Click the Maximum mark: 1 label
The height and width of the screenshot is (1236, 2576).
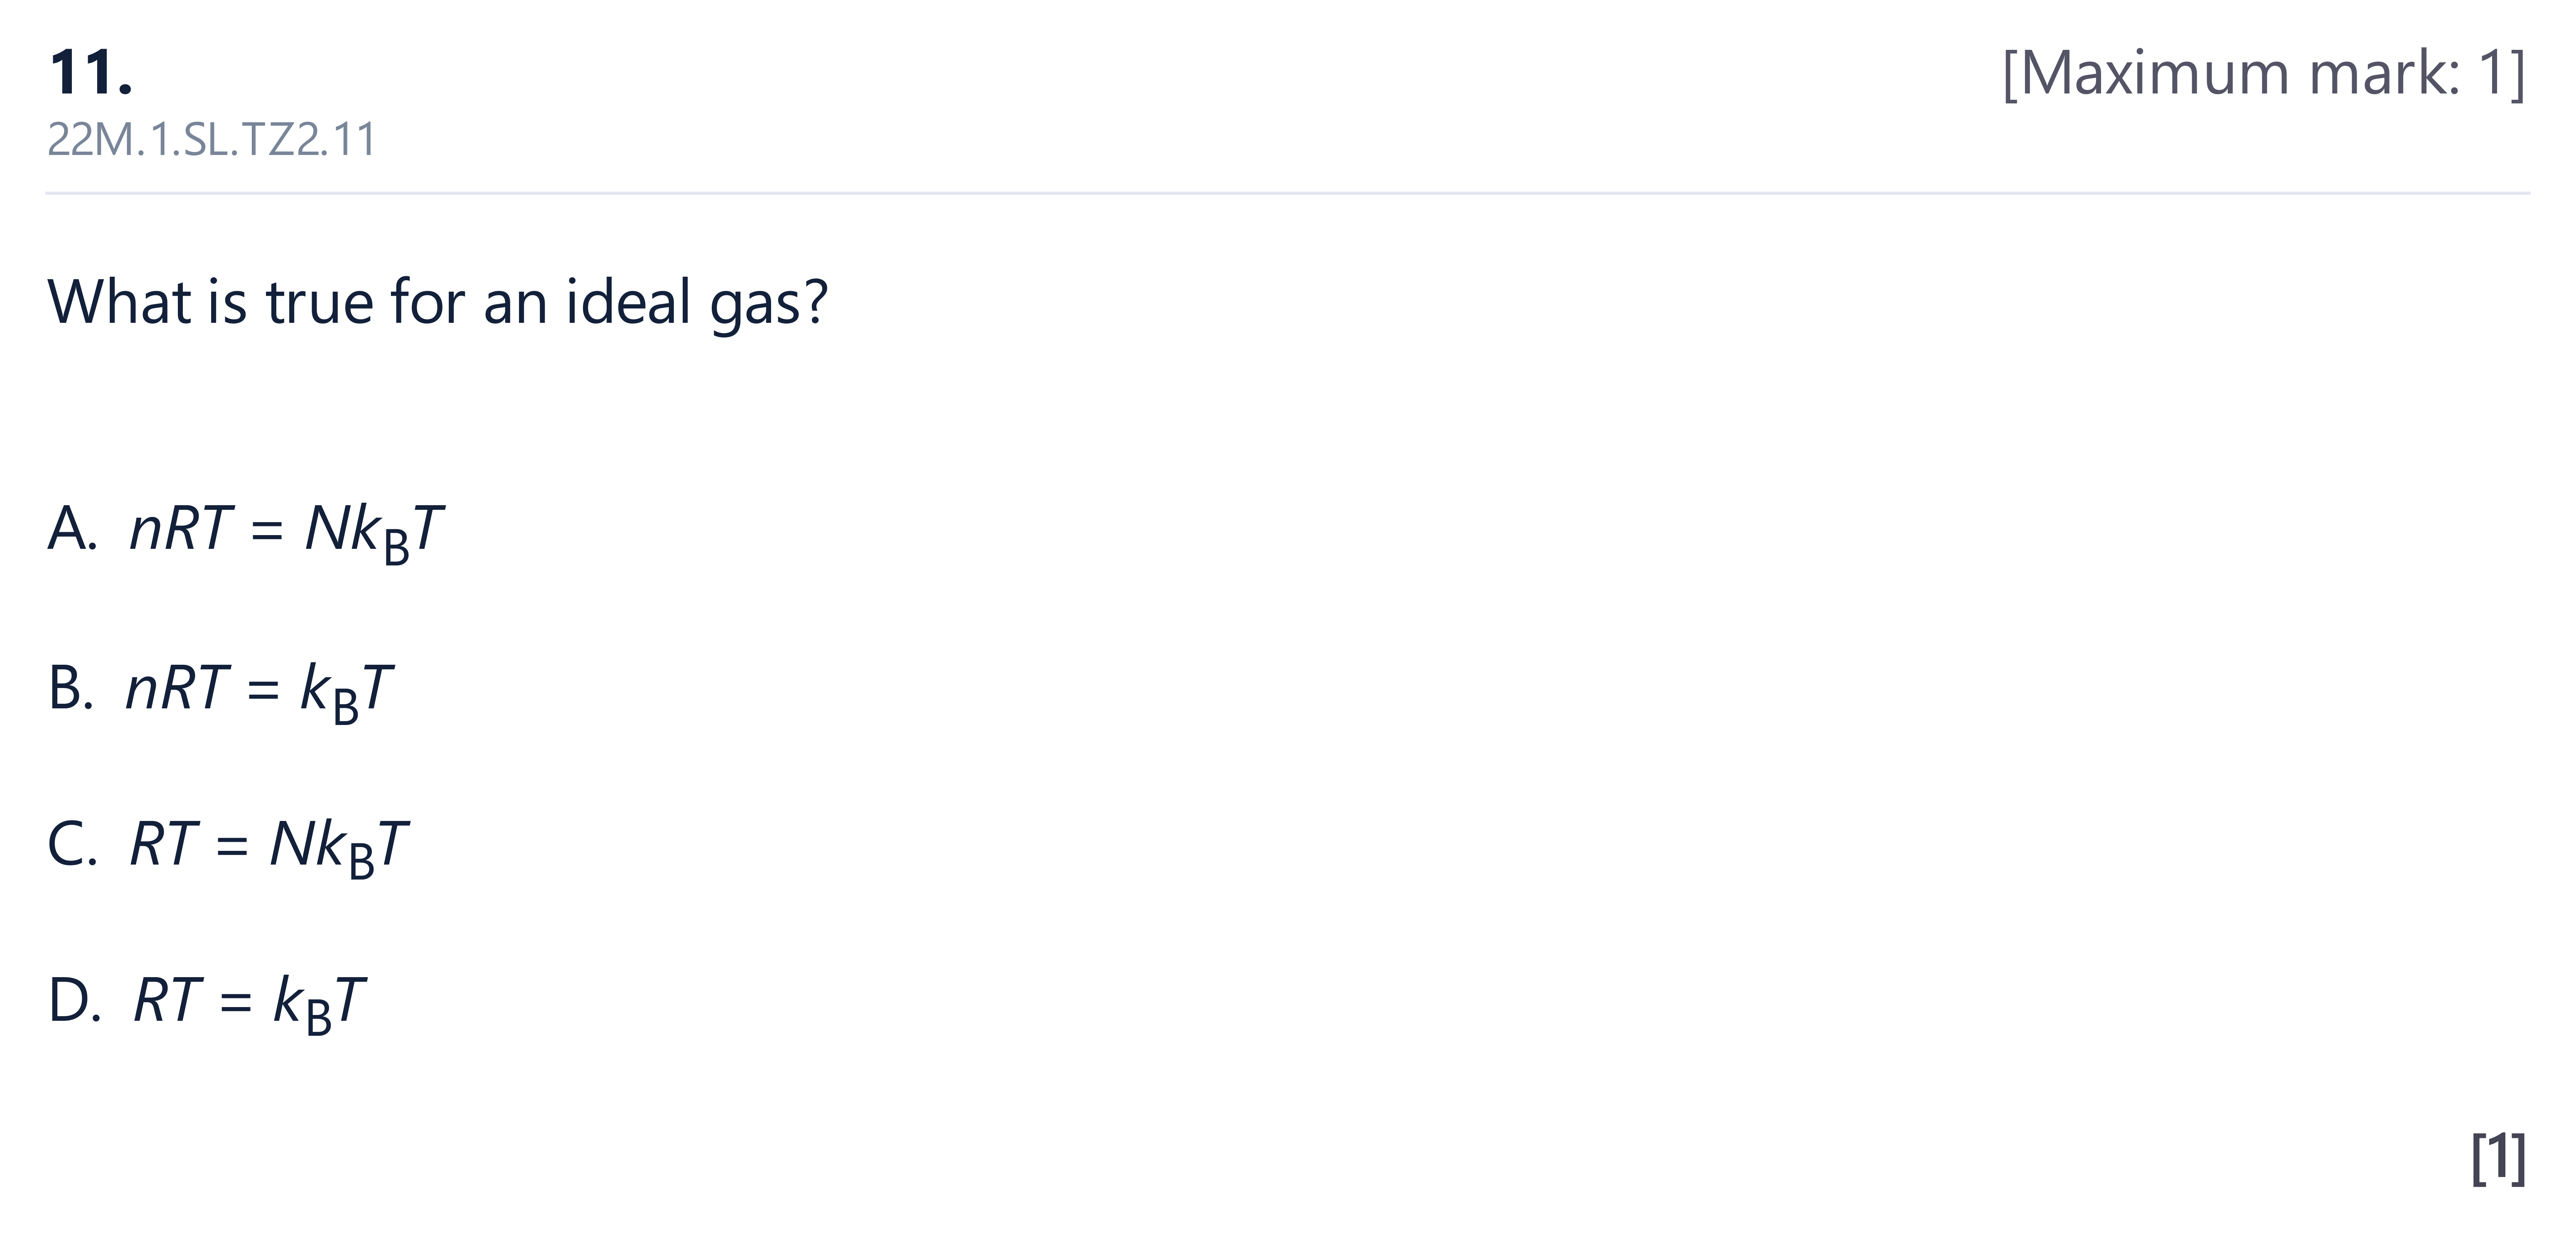tap(2264, 73)
